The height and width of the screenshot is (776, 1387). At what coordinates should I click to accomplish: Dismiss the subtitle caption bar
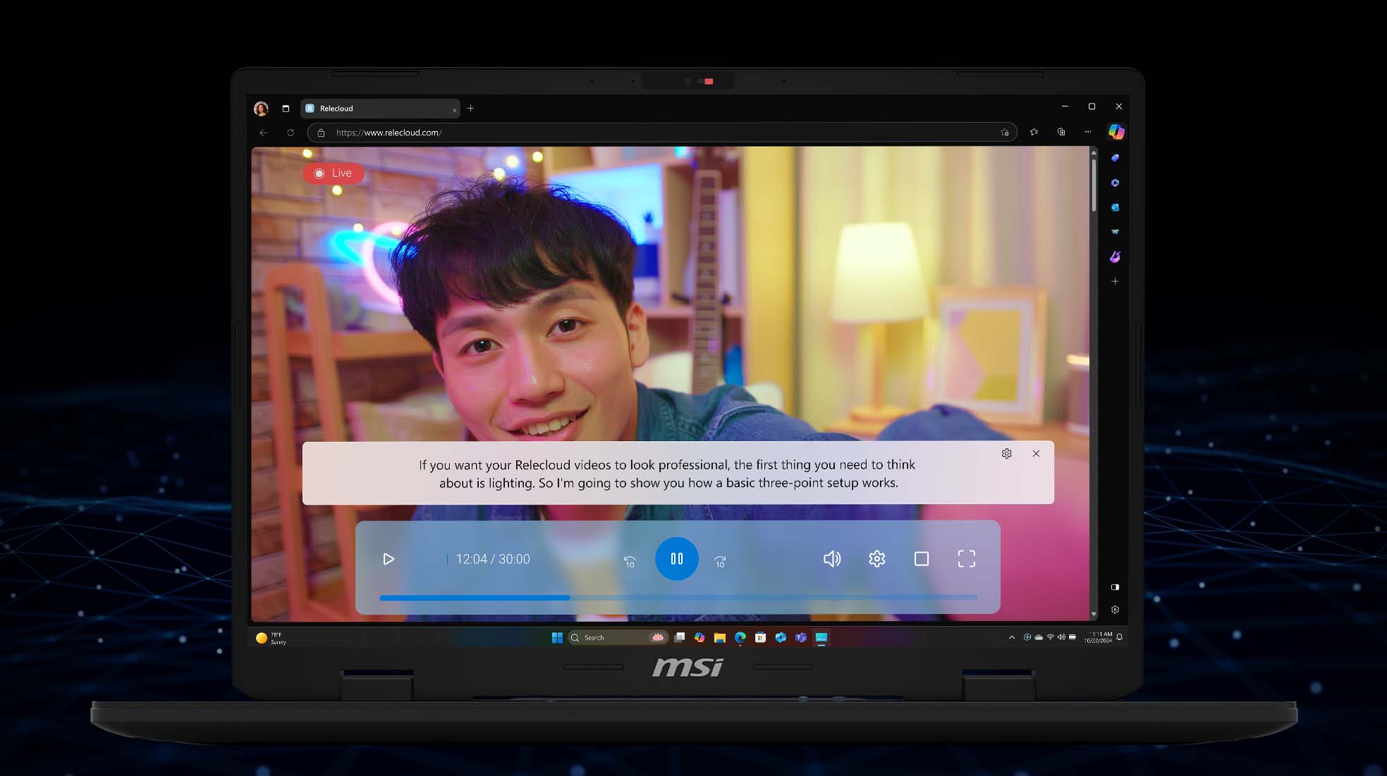[1036, 453]
